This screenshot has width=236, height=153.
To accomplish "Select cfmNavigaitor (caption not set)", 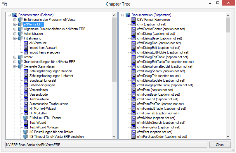I will click(159, 127).
